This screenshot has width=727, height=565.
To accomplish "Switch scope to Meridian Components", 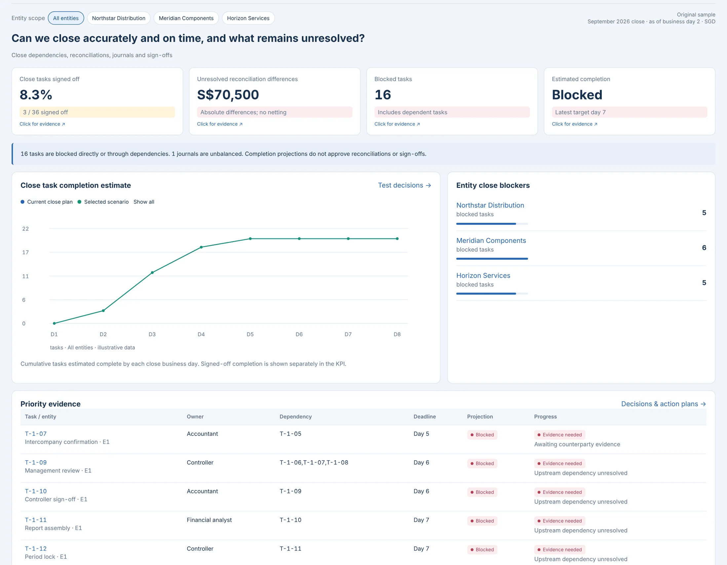I will [186, 18].
